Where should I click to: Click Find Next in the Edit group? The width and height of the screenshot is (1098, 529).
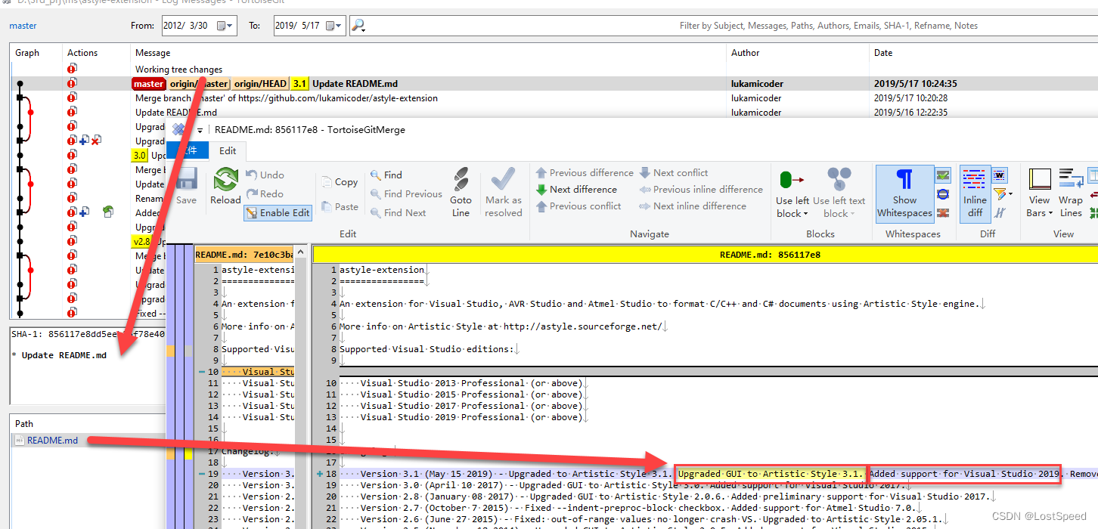tap(398, 213)
